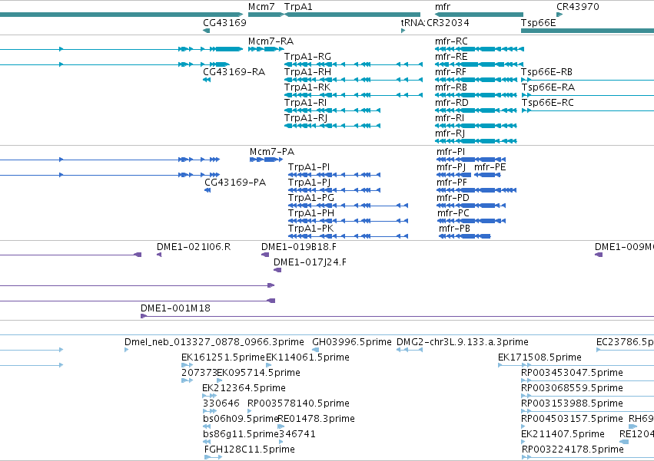This screenshot has width=654, height=461.
Task: Select protein mfr-PF
Action: point(476,190)
